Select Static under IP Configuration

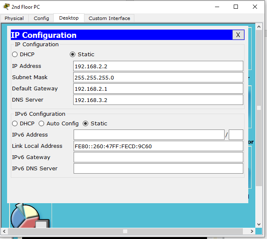coord(73,54)
